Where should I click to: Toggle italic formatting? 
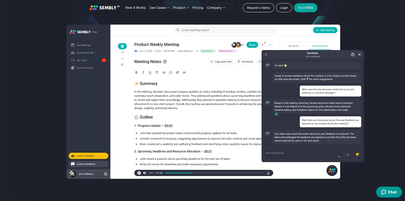(143, 72)
